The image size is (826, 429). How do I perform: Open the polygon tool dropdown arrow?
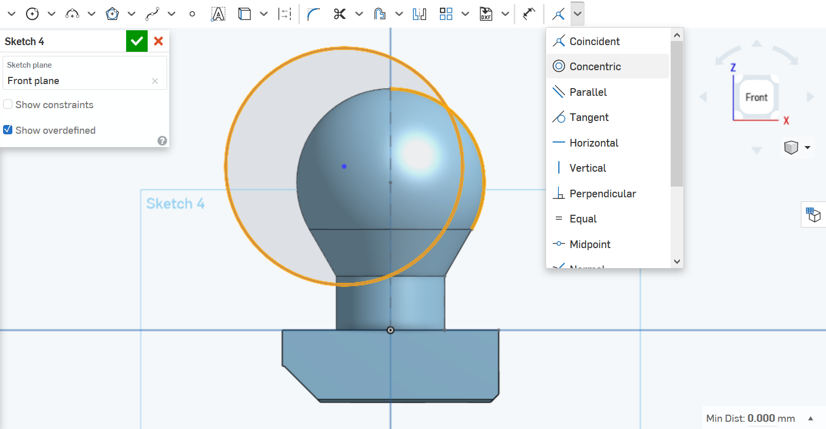coord(131,14)
